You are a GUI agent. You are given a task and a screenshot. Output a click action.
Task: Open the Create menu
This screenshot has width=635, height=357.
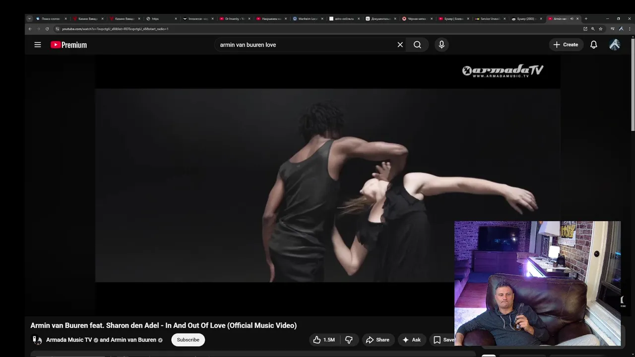point(566,45)
